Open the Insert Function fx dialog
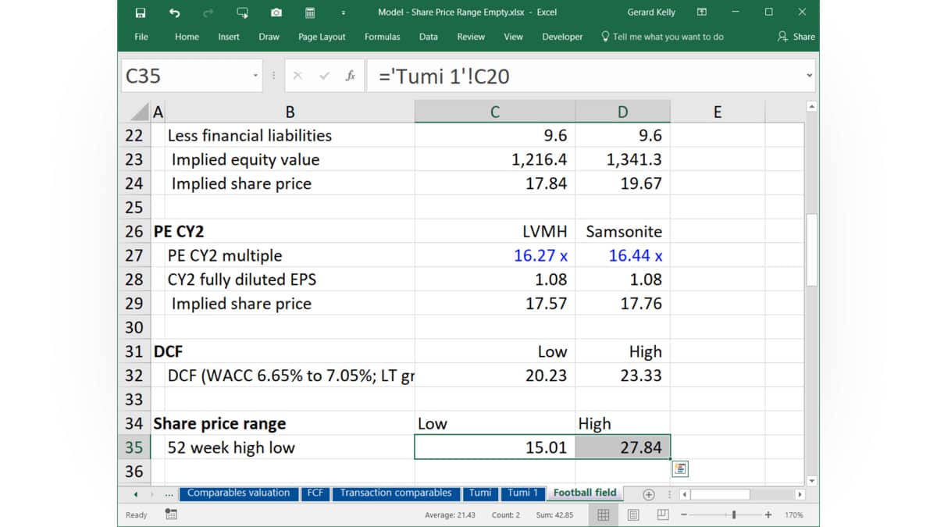The width and height of the screenshot is (937, 527). click(x=351, y=76)
